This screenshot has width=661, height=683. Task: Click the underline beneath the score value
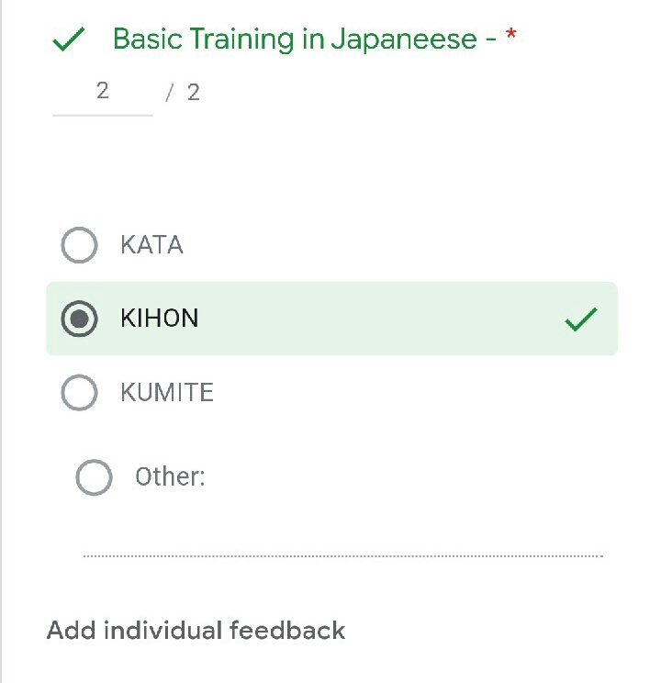pos(102,115)
